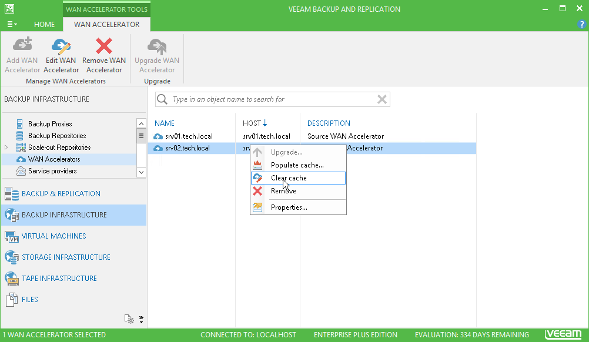
Task: Click the Source WAN Accelerator description
Action: tap(346, 136)
